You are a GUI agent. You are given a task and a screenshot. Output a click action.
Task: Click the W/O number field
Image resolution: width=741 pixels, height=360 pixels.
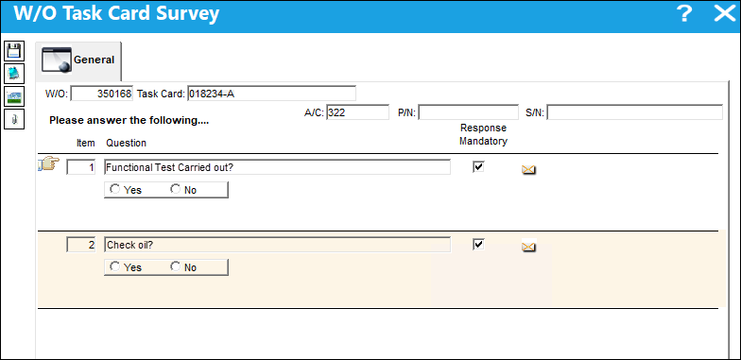pyautogui.click(x=102, y=94)
